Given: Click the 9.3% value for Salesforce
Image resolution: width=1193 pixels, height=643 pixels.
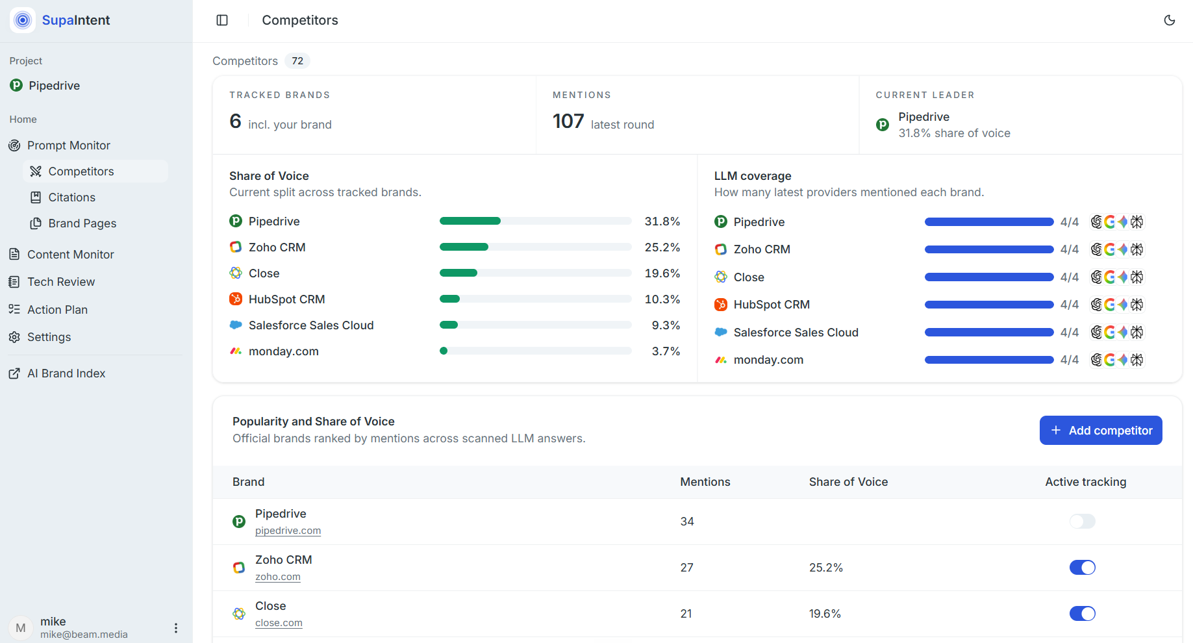Looking at the screenshot, I should point(666,325).
